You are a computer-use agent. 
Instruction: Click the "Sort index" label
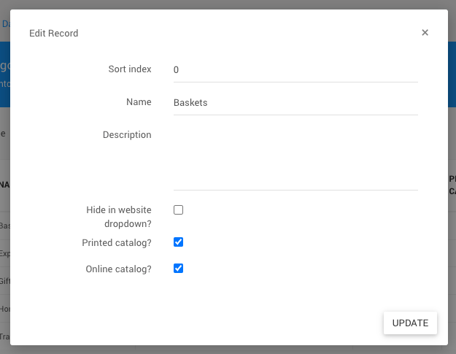pyautogui.click(x=129, y=69)
